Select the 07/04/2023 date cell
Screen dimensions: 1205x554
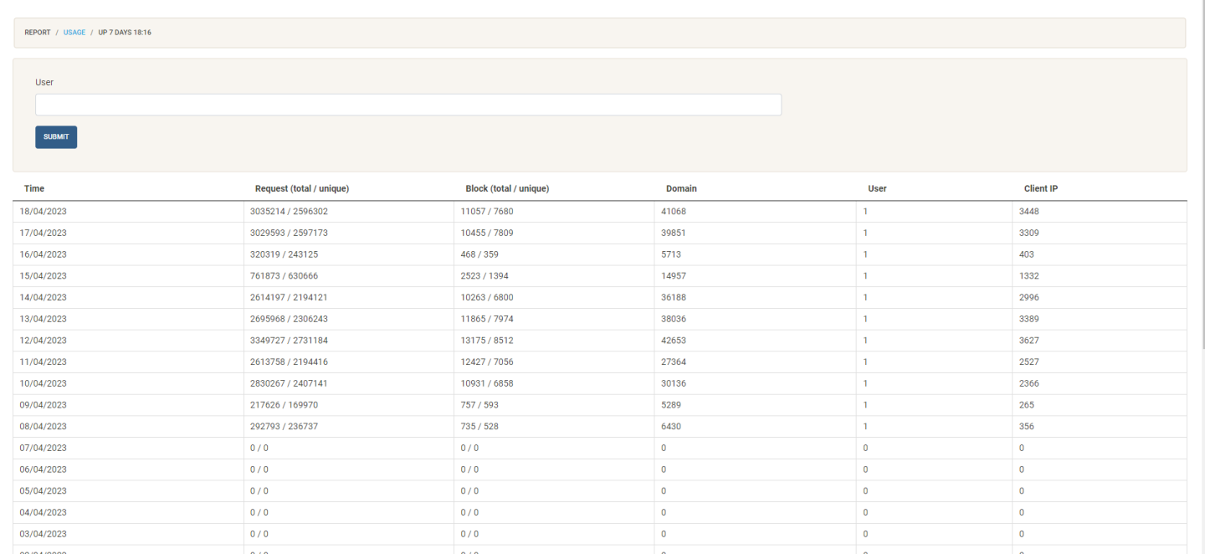tap(44, 448)
